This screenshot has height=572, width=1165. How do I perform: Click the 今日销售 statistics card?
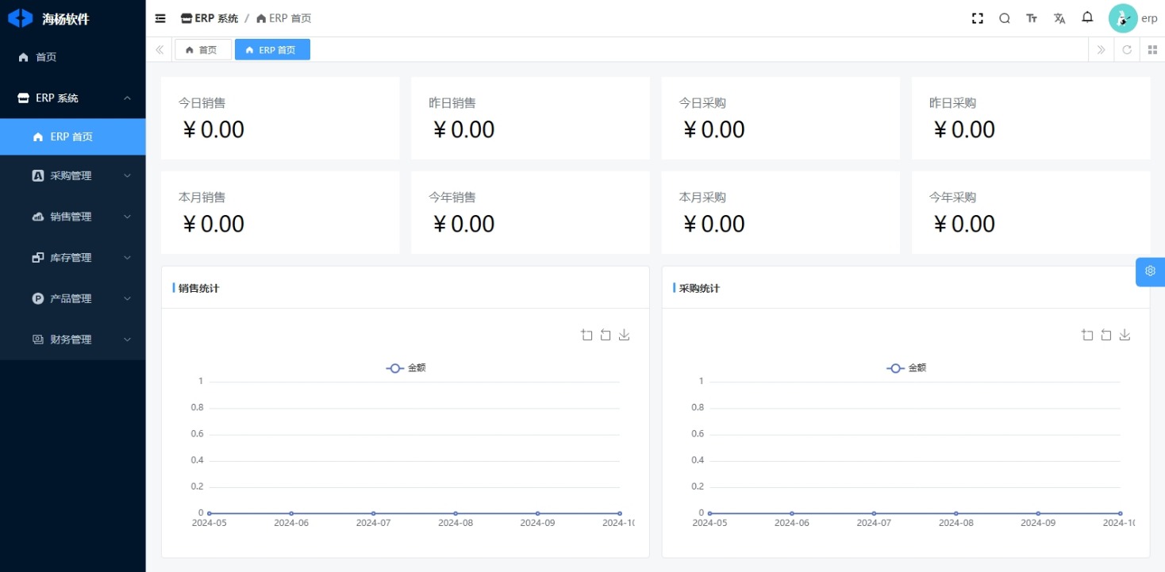pyautogui.click(x=279, y=118)
